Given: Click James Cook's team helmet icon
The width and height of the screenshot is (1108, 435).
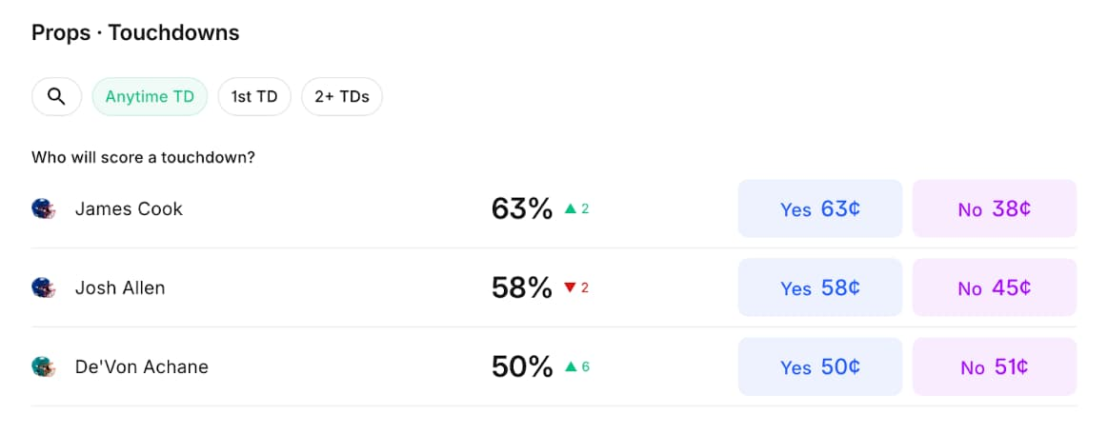Looking at the screenshot, I should [x=43, y=208].
